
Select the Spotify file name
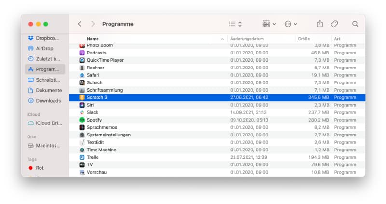coord(94,120)
